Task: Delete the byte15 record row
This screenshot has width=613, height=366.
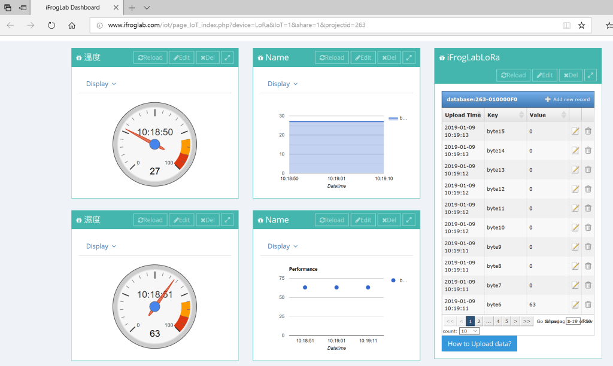Action: (588, 131)
